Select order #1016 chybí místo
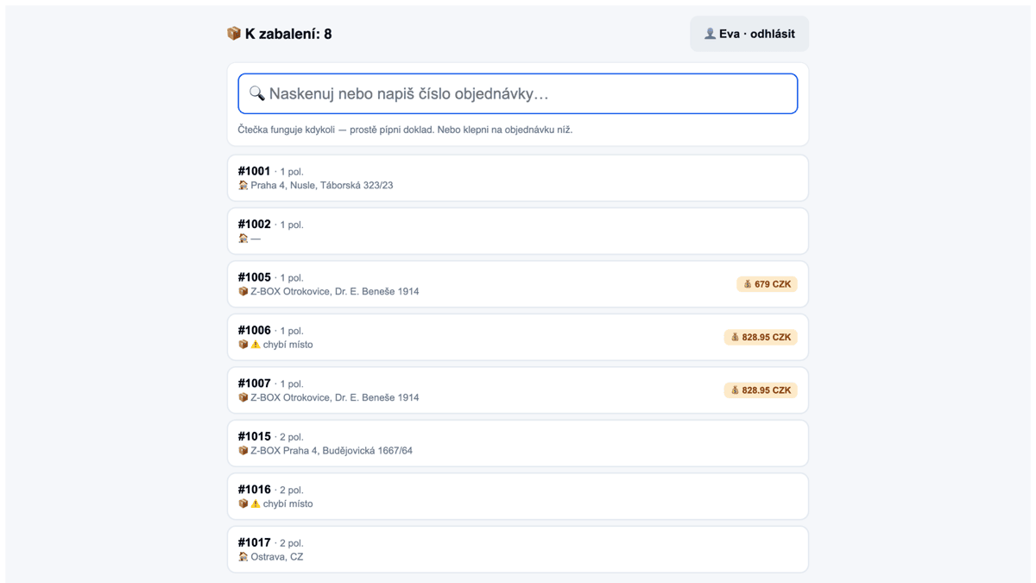 click(x=518, y=497)
